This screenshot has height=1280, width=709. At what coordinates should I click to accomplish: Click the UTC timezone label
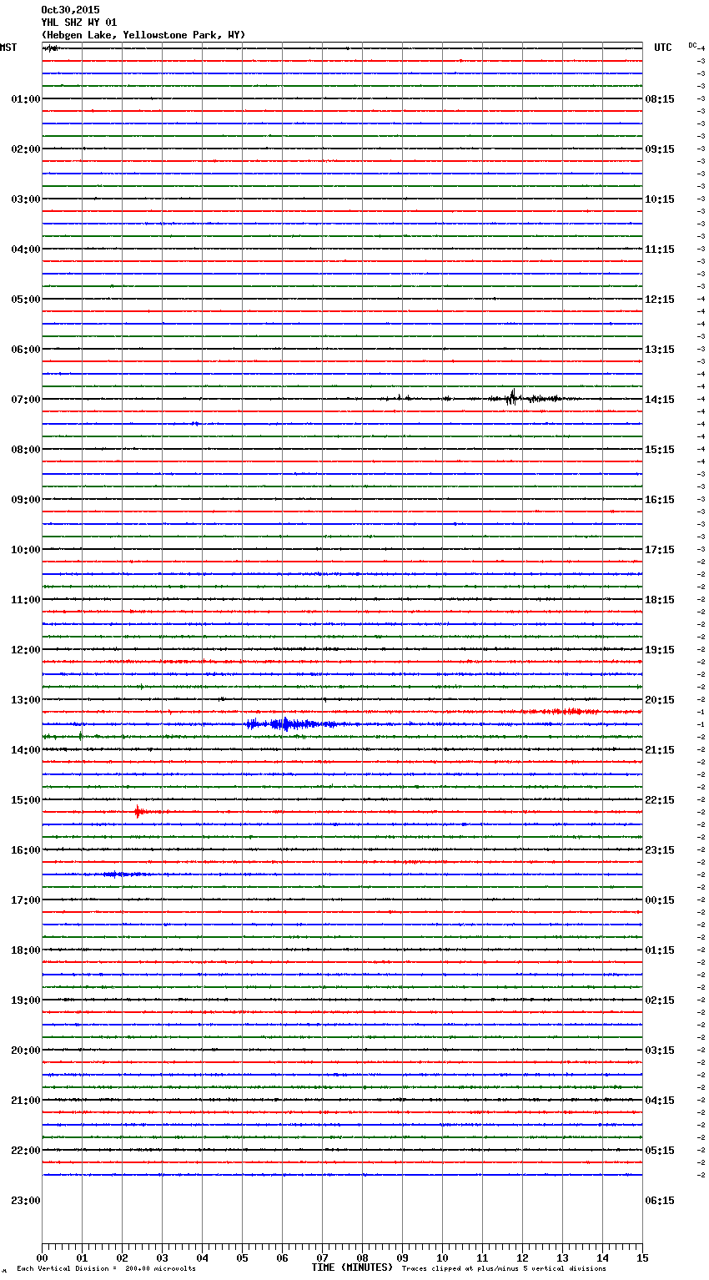tap(662, 48)
